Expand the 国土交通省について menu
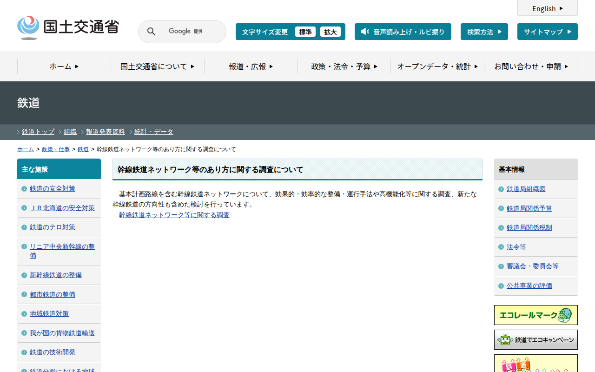Screen dimensions: 595x372 (158, 66)
